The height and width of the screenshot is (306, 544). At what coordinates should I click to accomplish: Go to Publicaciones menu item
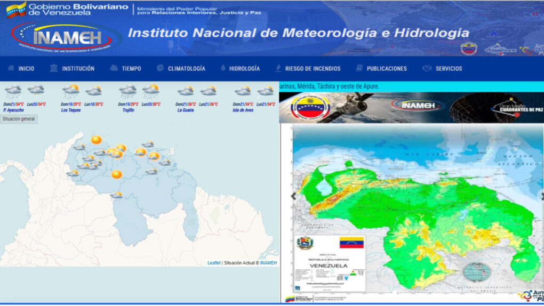click(x=381, y=68)
